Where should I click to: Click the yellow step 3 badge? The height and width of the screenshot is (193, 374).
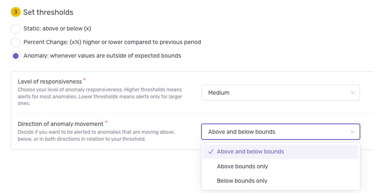[x=16, y=12]
